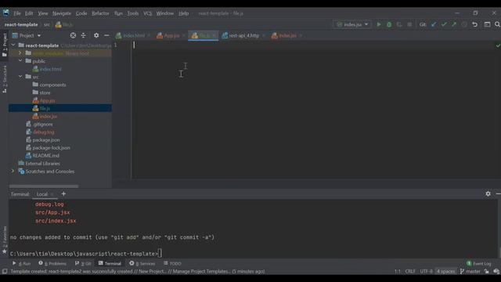
Task: Expand Scratches and Consoles node
Action: pos(13,171)
